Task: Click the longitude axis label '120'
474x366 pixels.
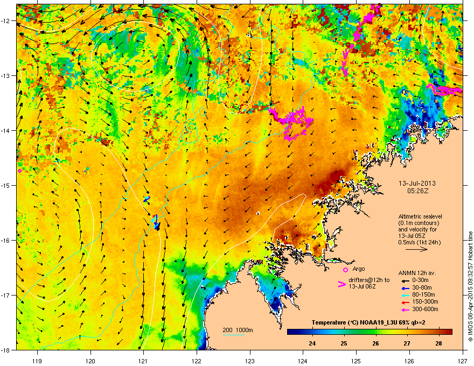Action: point(90,361)
